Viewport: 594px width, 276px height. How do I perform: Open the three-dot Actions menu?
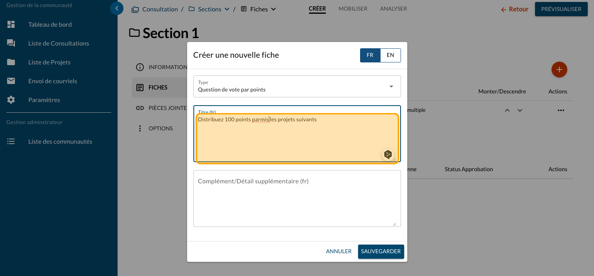coord(561,110)
